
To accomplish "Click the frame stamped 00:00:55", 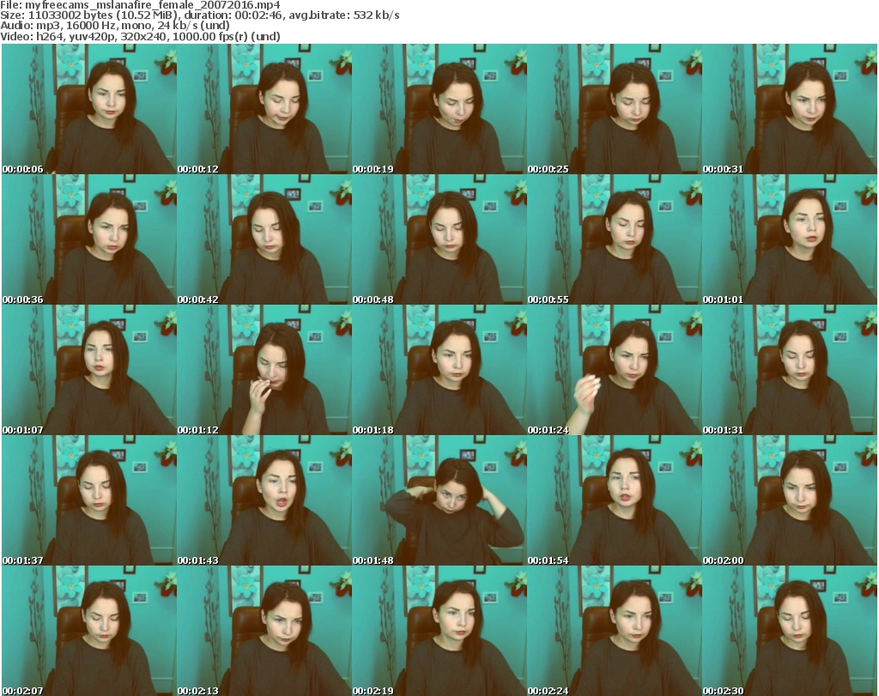I will pos(615,239).
